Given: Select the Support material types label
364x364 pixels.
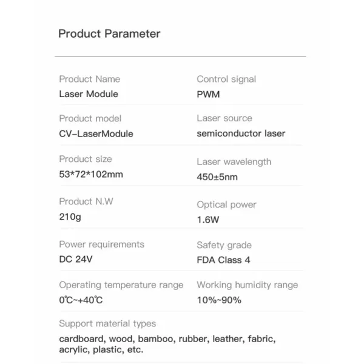Looking at the screenshot, I should tap(107, 323).
